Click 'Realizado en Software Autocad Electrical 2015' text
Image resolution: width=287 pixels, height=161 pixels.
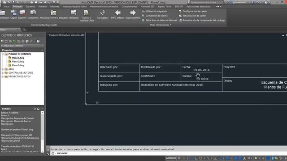click(172, 85)
